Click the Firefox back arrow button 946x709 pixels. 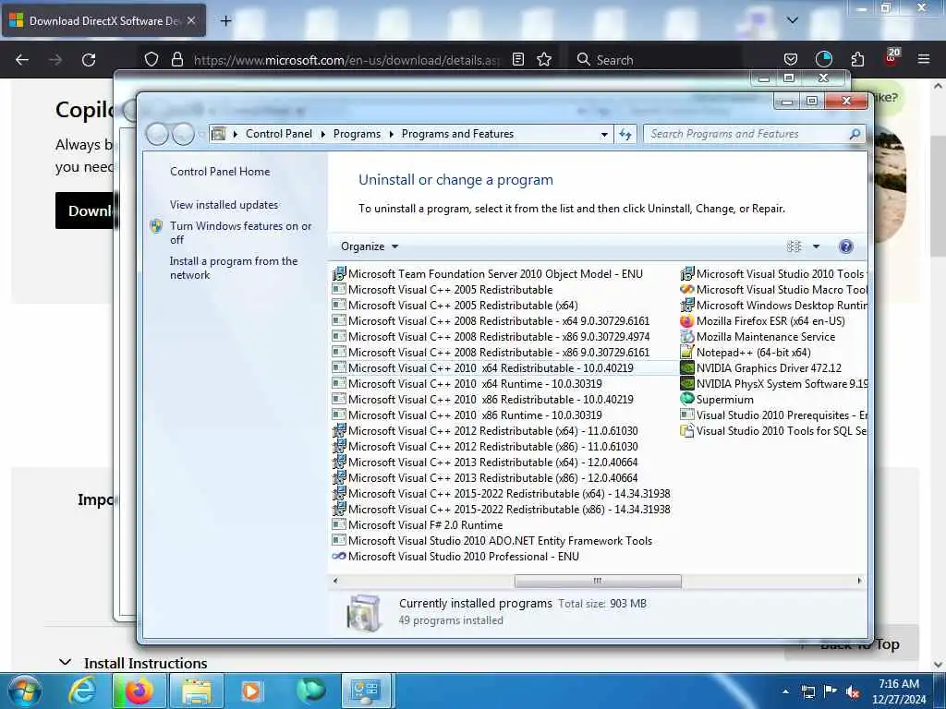coord(22,60)
